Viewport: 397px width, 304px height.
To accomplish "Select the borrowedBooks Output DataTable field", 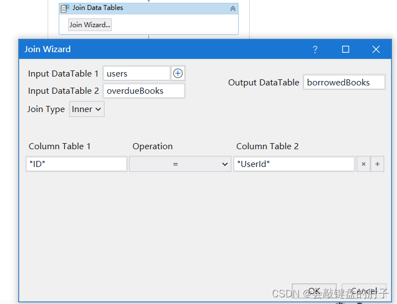I will [344, 82].
